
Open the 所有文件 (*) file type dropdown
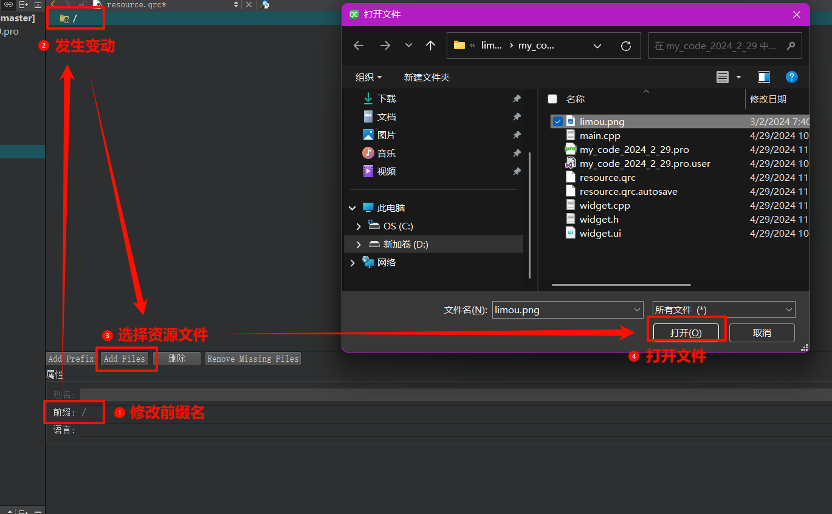click(723, 309)
